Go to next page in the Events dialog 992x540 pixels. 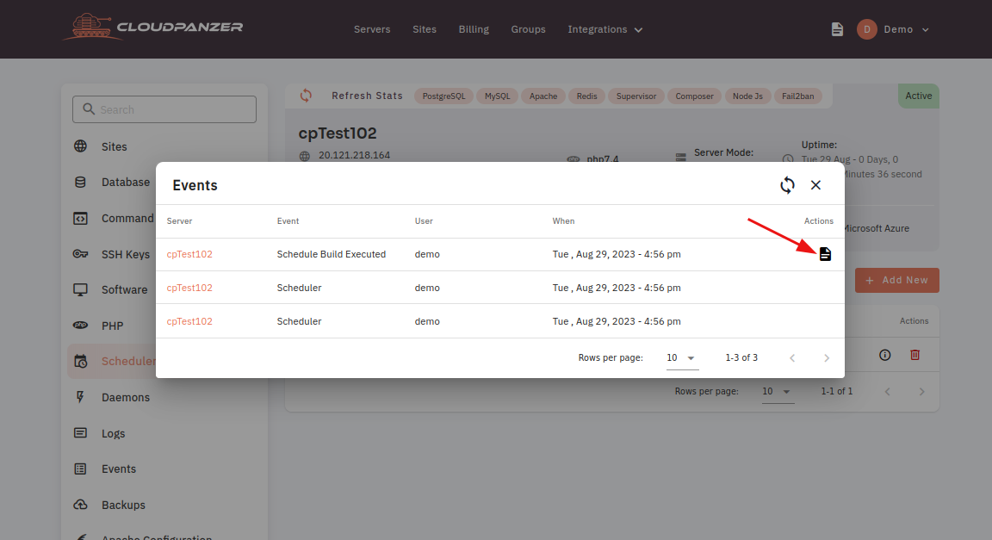[x=827, y=358]
